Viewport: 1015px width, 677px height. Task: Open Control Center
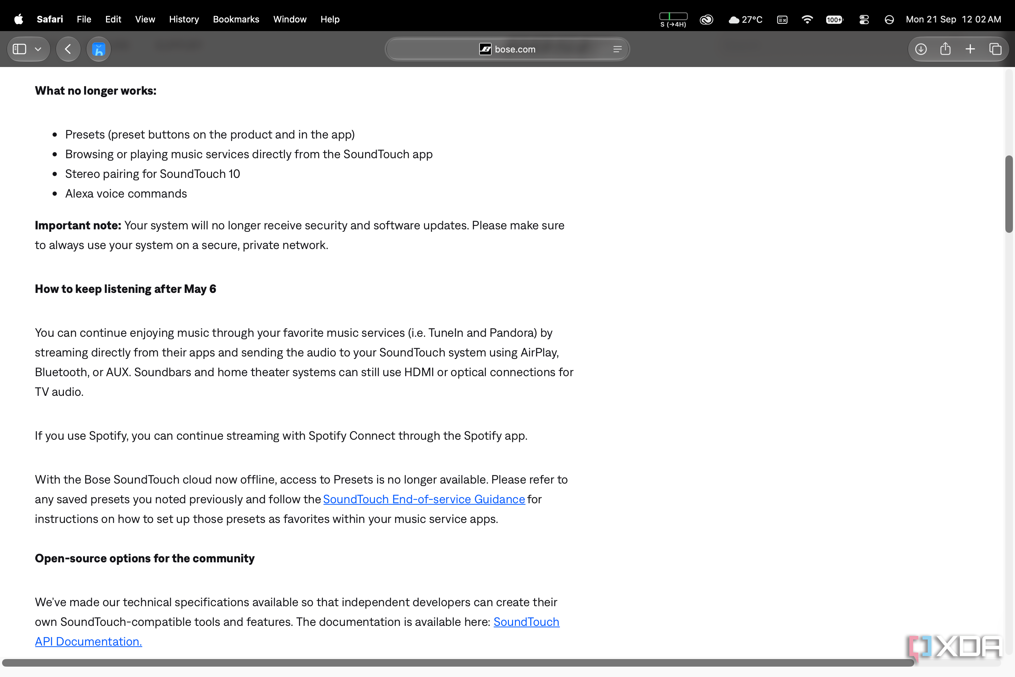[864, 19]
